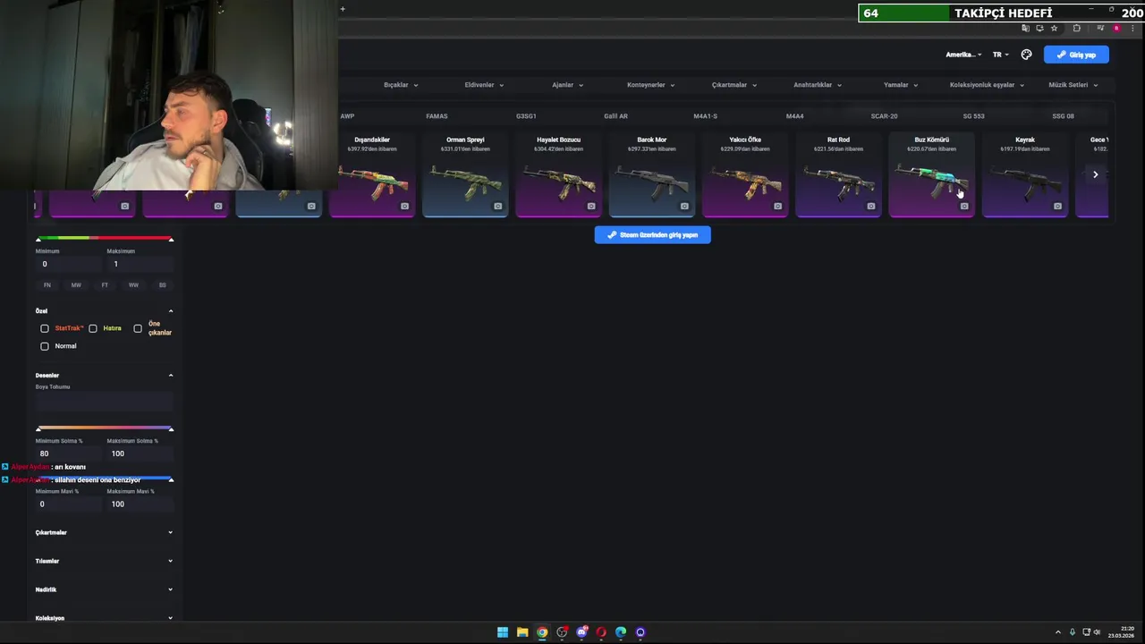Screen dimensions: 1145x644
Task: Open Google Chrome from taskbar
Action: click(542, 632)
